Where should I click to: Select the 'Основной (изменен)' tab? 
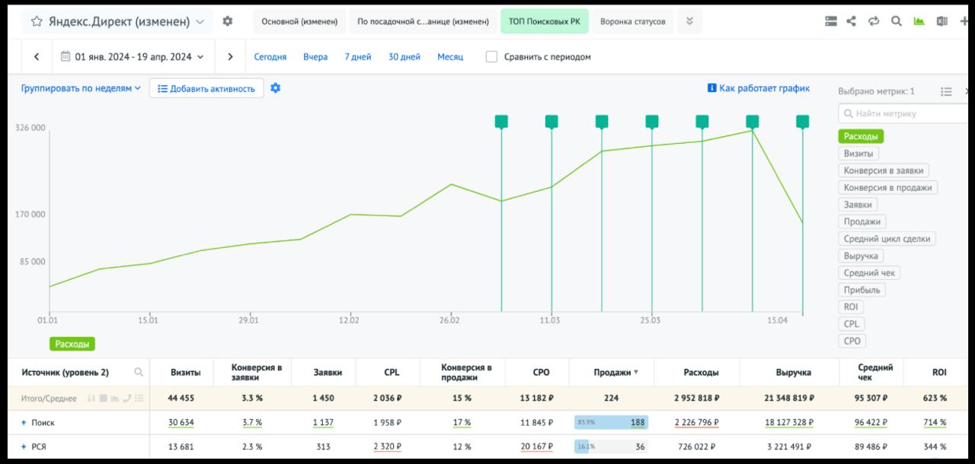299,22
